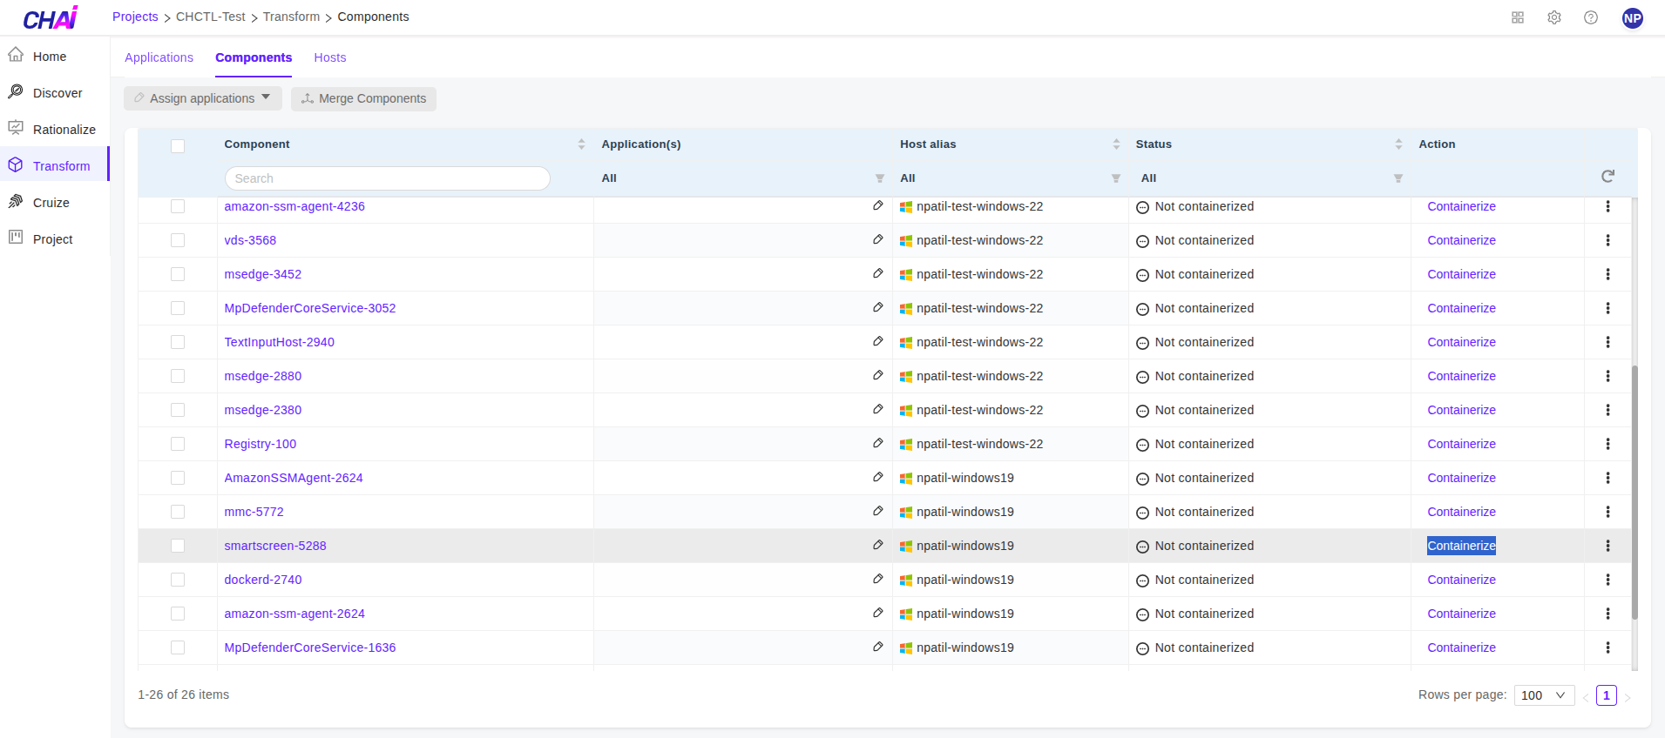This screenshot has height=738, width=1665.
Task: Select page 1 in pagination
Action: pos(1606,695)
